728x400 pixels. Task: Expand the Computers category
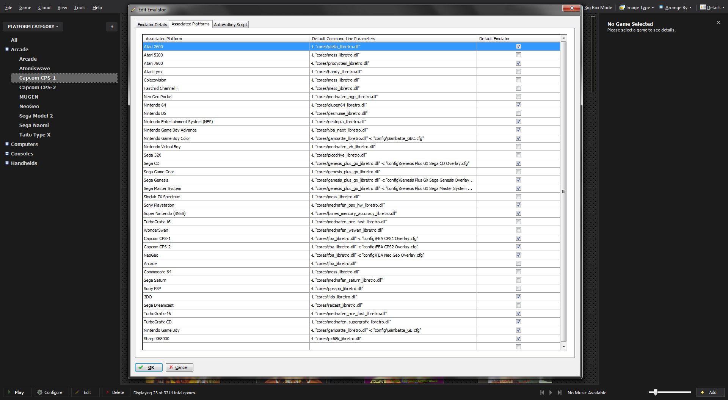(x=7, y=144)
